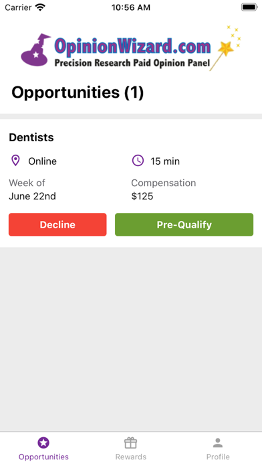
Task: Switch to the Profile tab label
Action: (218, 457)
